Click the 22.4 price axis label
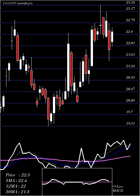140x196 pixels. [x=129, y=32]
